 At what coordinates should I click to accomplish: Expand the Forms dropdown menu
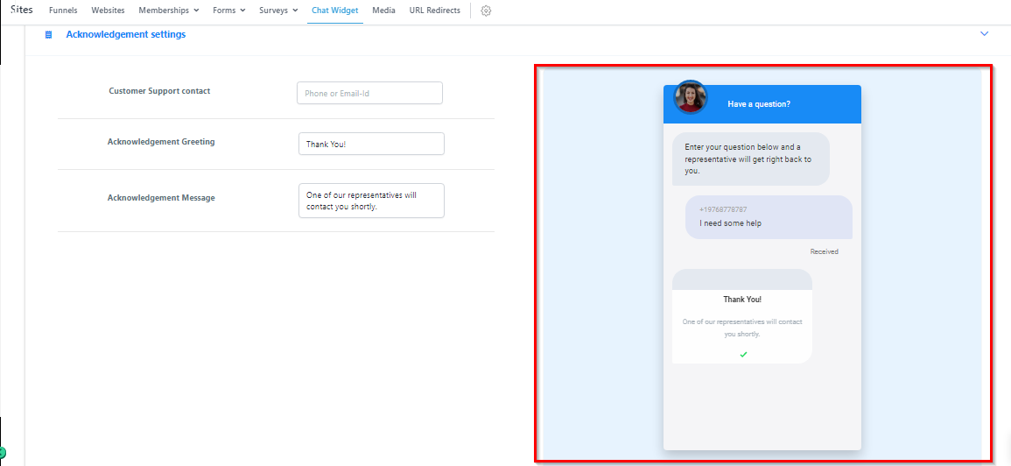(228, 11)
